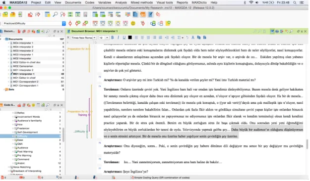310x181 pixels.
Task: Click the New Project icon
Action: point(5,14)
